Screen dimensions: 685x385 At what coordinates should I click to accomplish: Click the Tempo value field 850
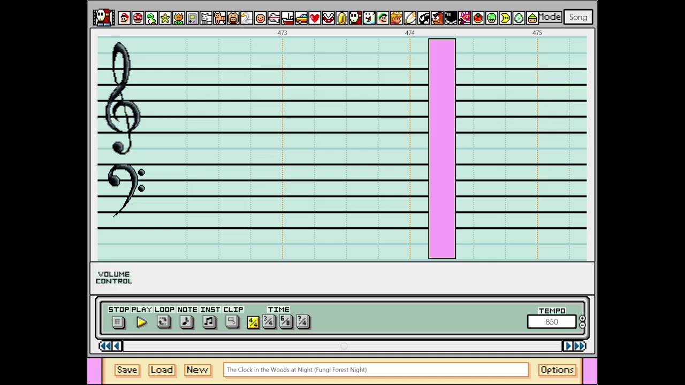[552, 322]
